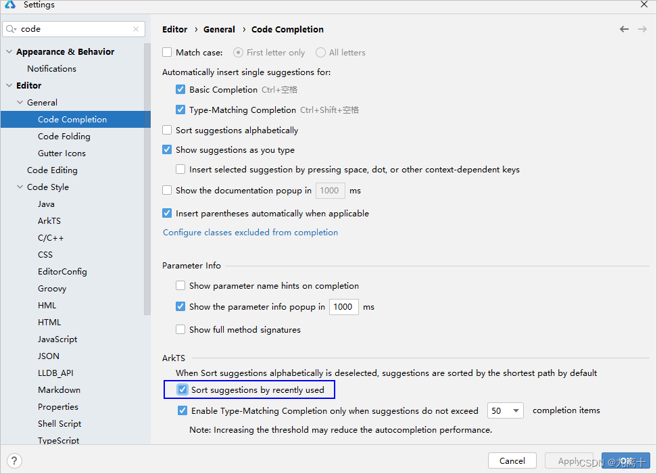Open JSON code style settings
This screenshot has height=474, width=657.
pos(49,356)
